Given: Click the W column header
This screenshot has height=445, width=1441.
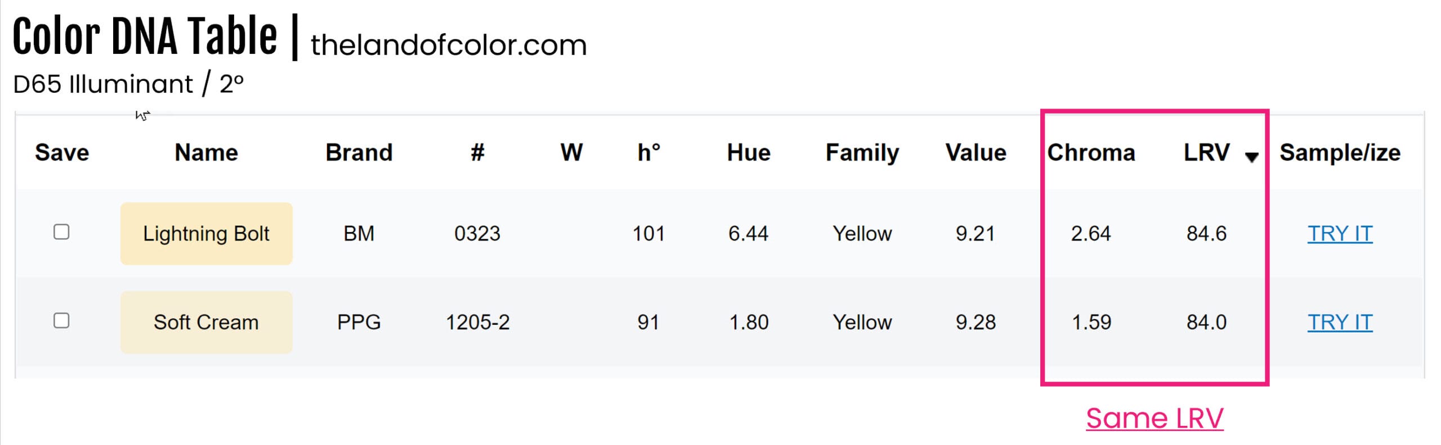Looking at the screenshot, I should (571, 153).
